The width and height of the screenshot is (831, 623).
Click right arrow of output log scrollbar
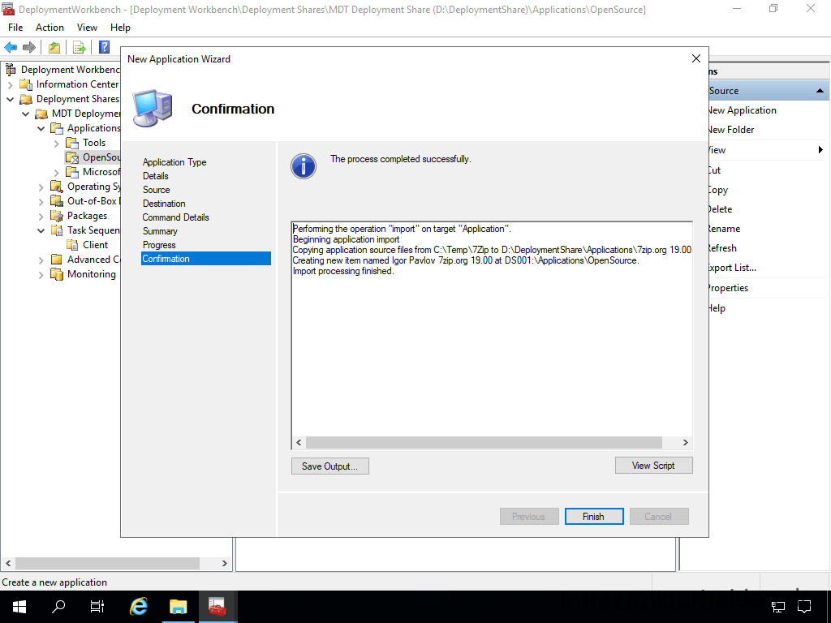(685, 442)
